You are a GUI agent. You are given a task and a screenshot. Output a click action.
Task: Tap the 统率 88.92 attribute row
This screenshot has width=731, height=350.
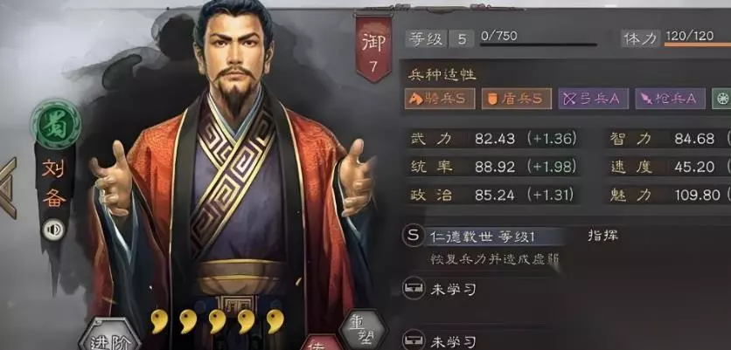pyautogui.click(x=492, y=167)
